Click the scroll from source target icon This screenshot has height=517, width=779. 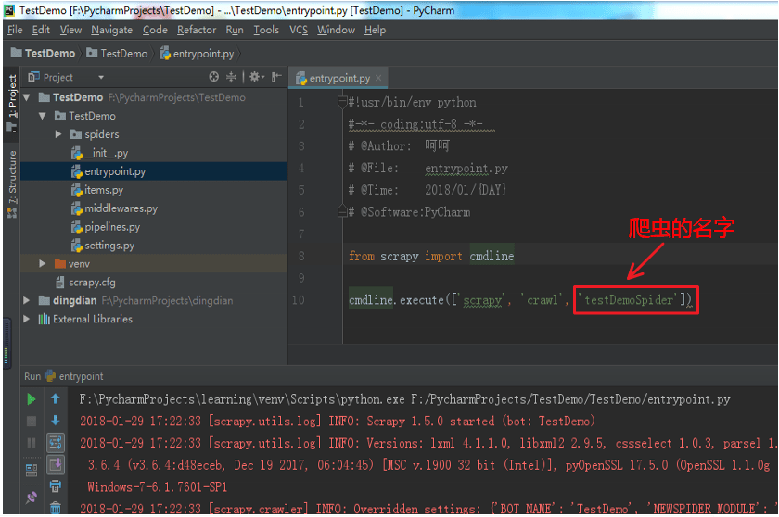[x=213, y=77]
